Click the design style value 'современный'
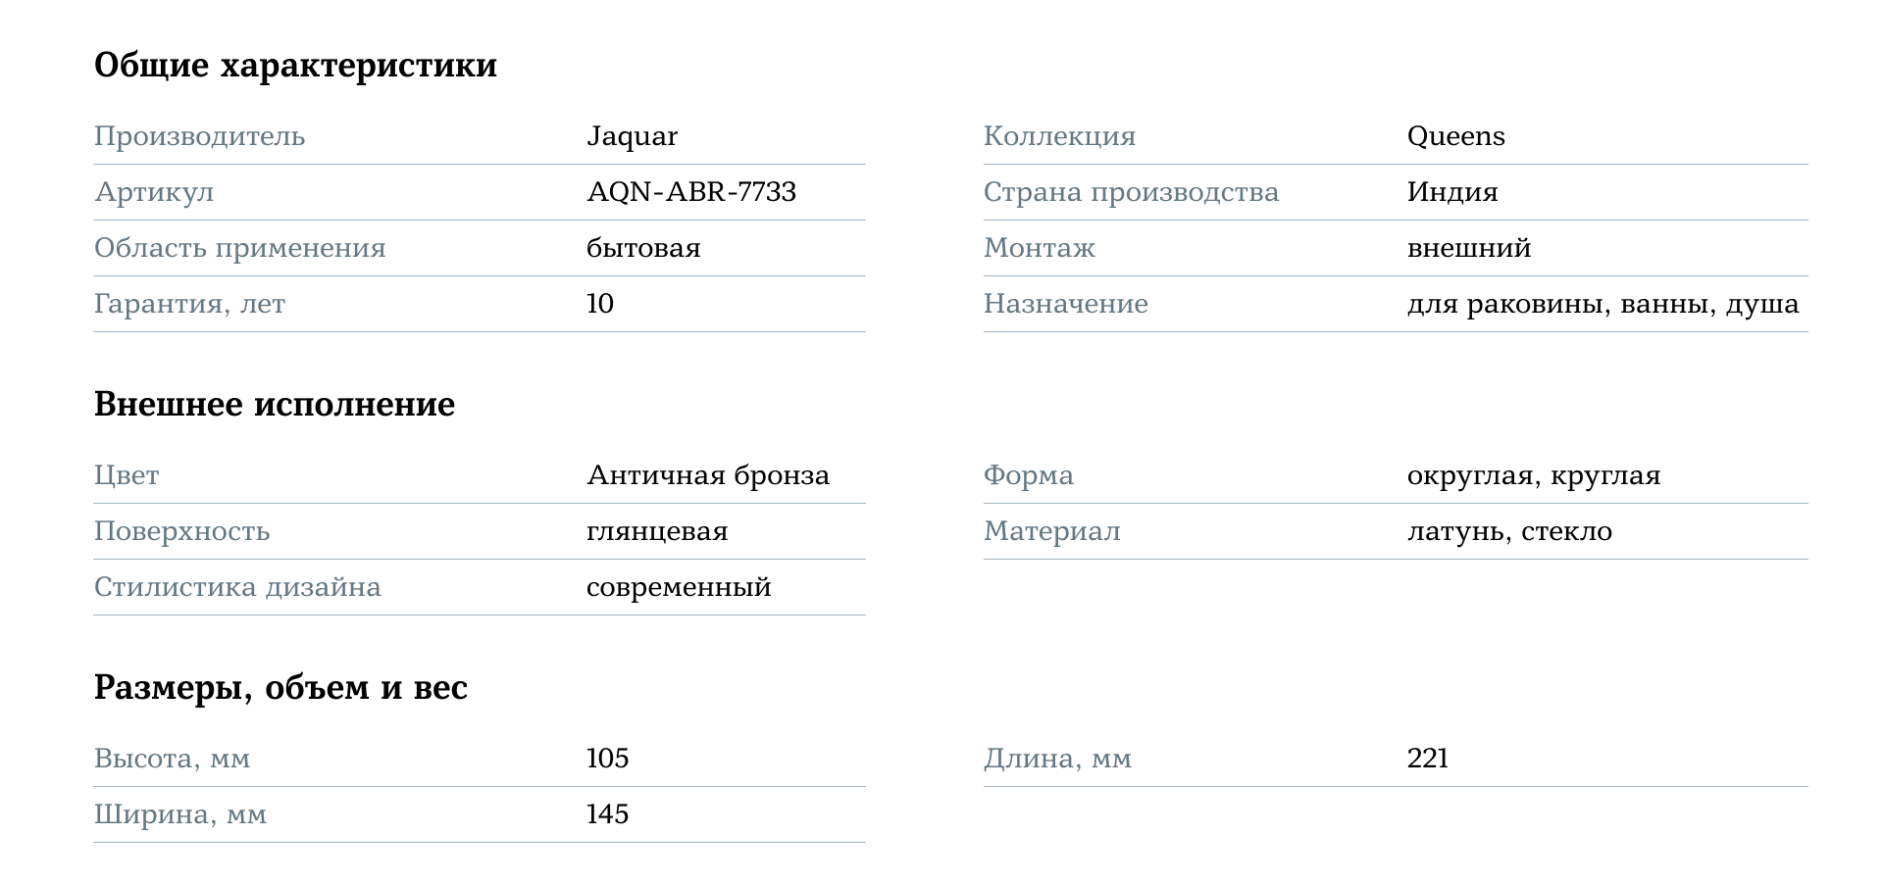Screen dimensions: 1883x885 click(679, 587)
